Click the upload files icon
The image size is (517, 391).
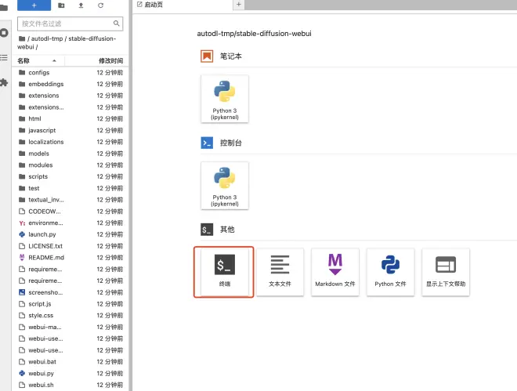[81, 5]
